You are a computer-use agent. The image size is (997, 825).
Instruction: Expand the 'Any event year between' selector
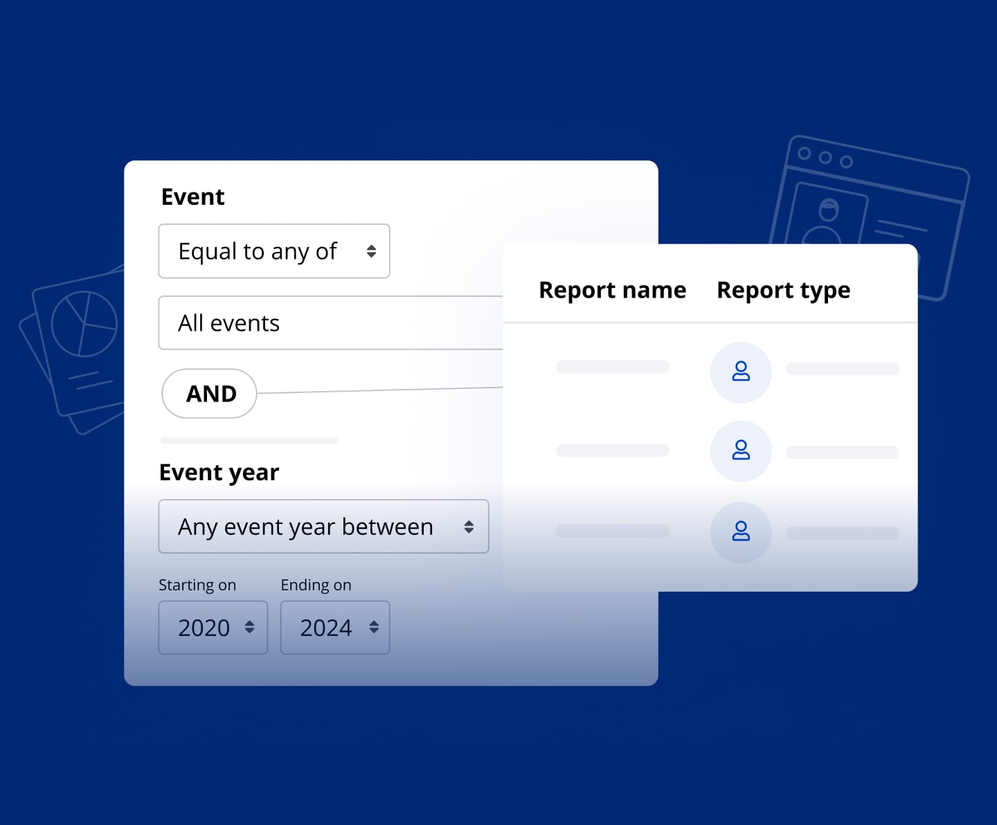pyautogui.click(x=323, y=527)
